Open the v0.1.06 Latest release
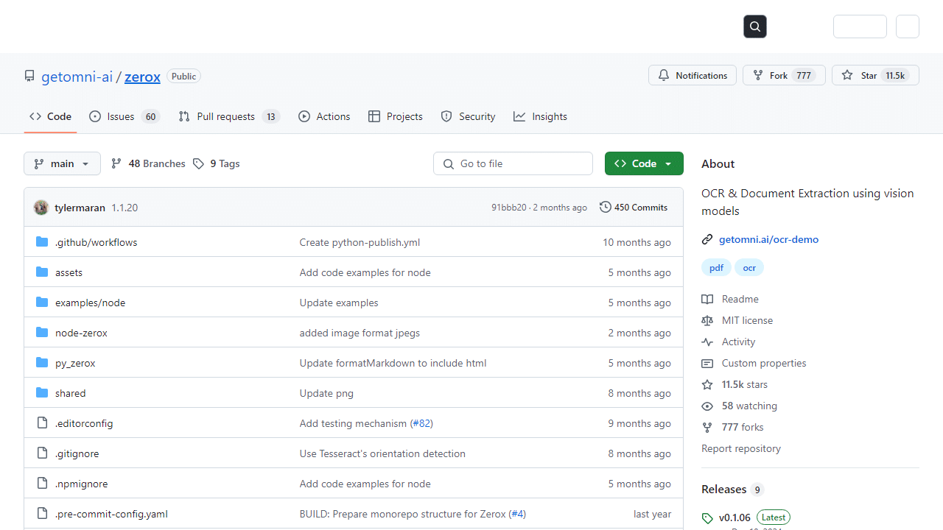The width and height of the screenshot is (943, 530). (x=746, y=517)
